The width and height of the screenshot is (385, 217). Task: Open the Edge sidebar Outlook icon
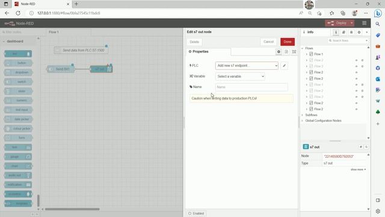(x=378, y=79)
